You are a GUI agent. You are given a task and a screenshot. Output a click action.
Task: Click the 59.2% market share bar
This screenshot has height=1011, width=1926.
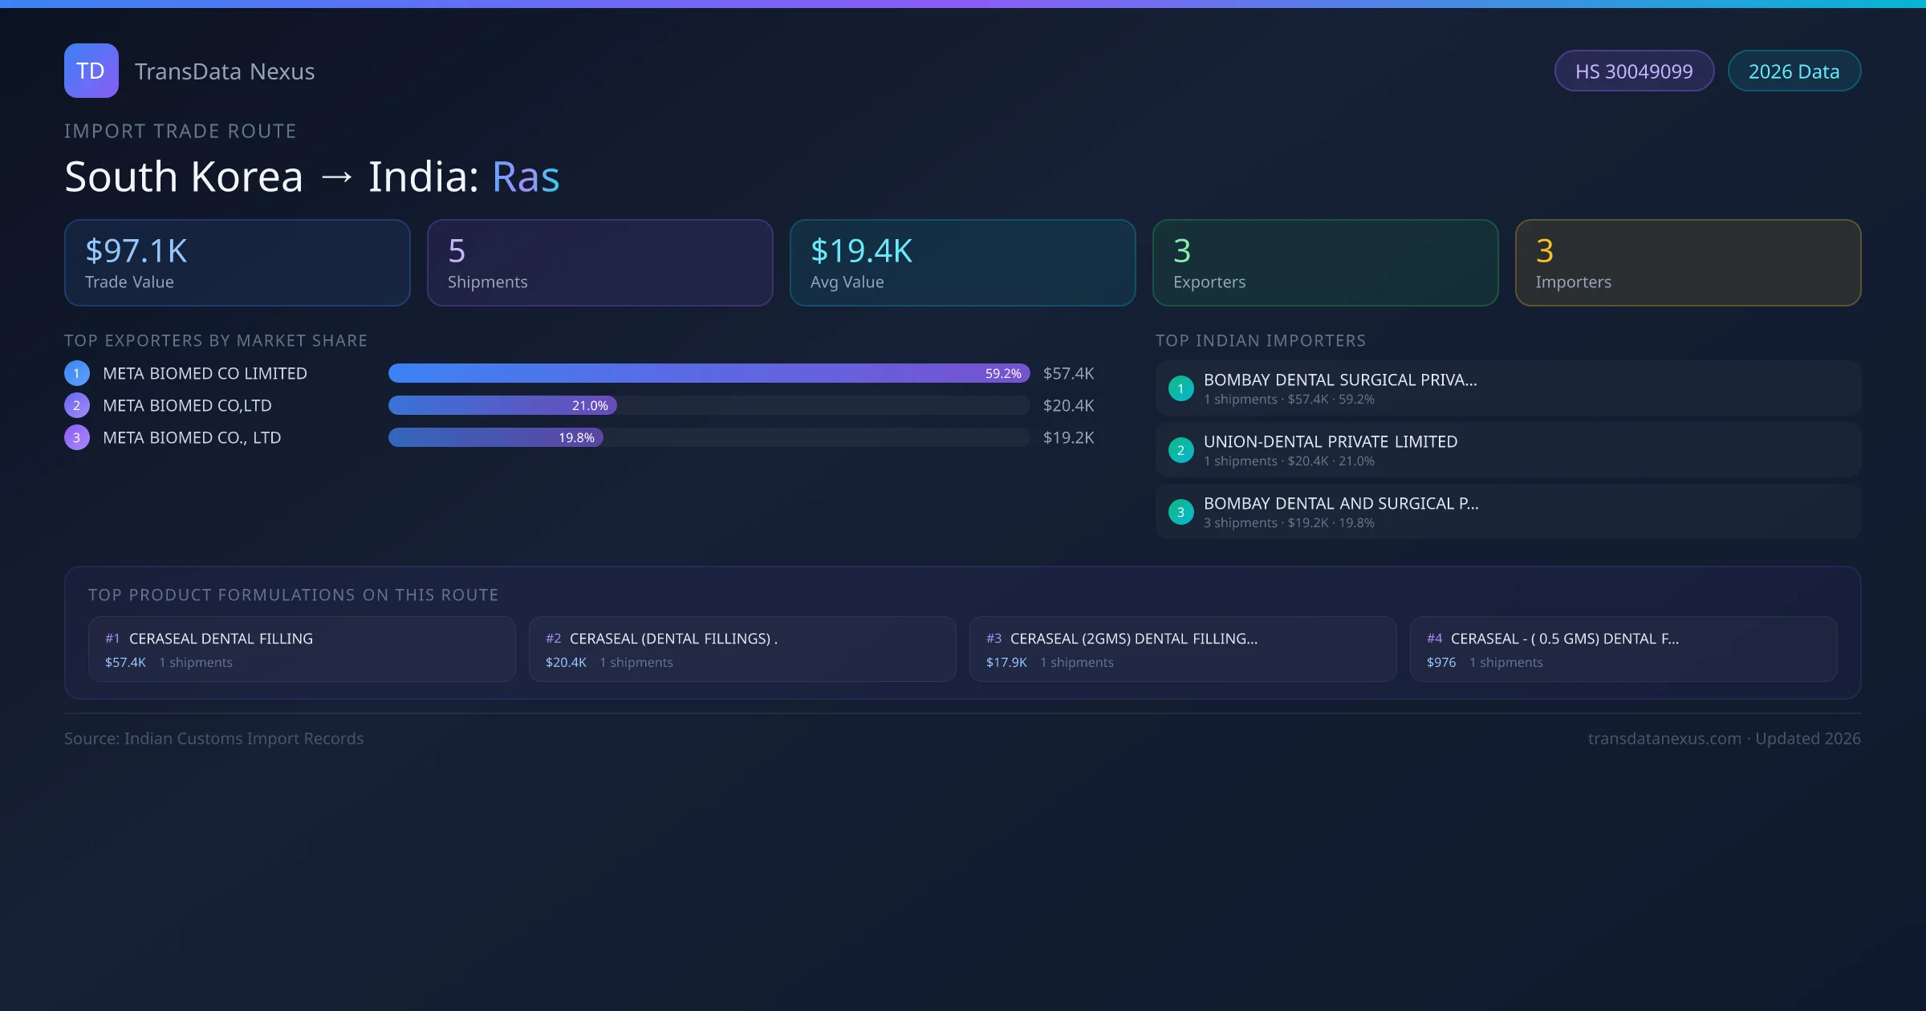[708, 373]
